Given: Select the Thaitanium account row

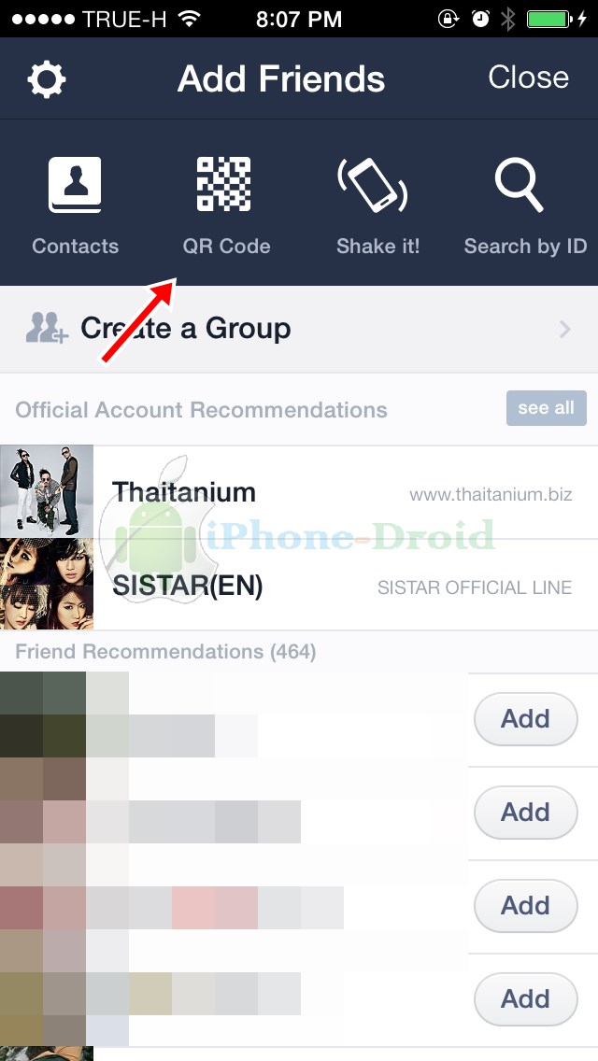Looking at the screenshot, I should click(299, 492).
